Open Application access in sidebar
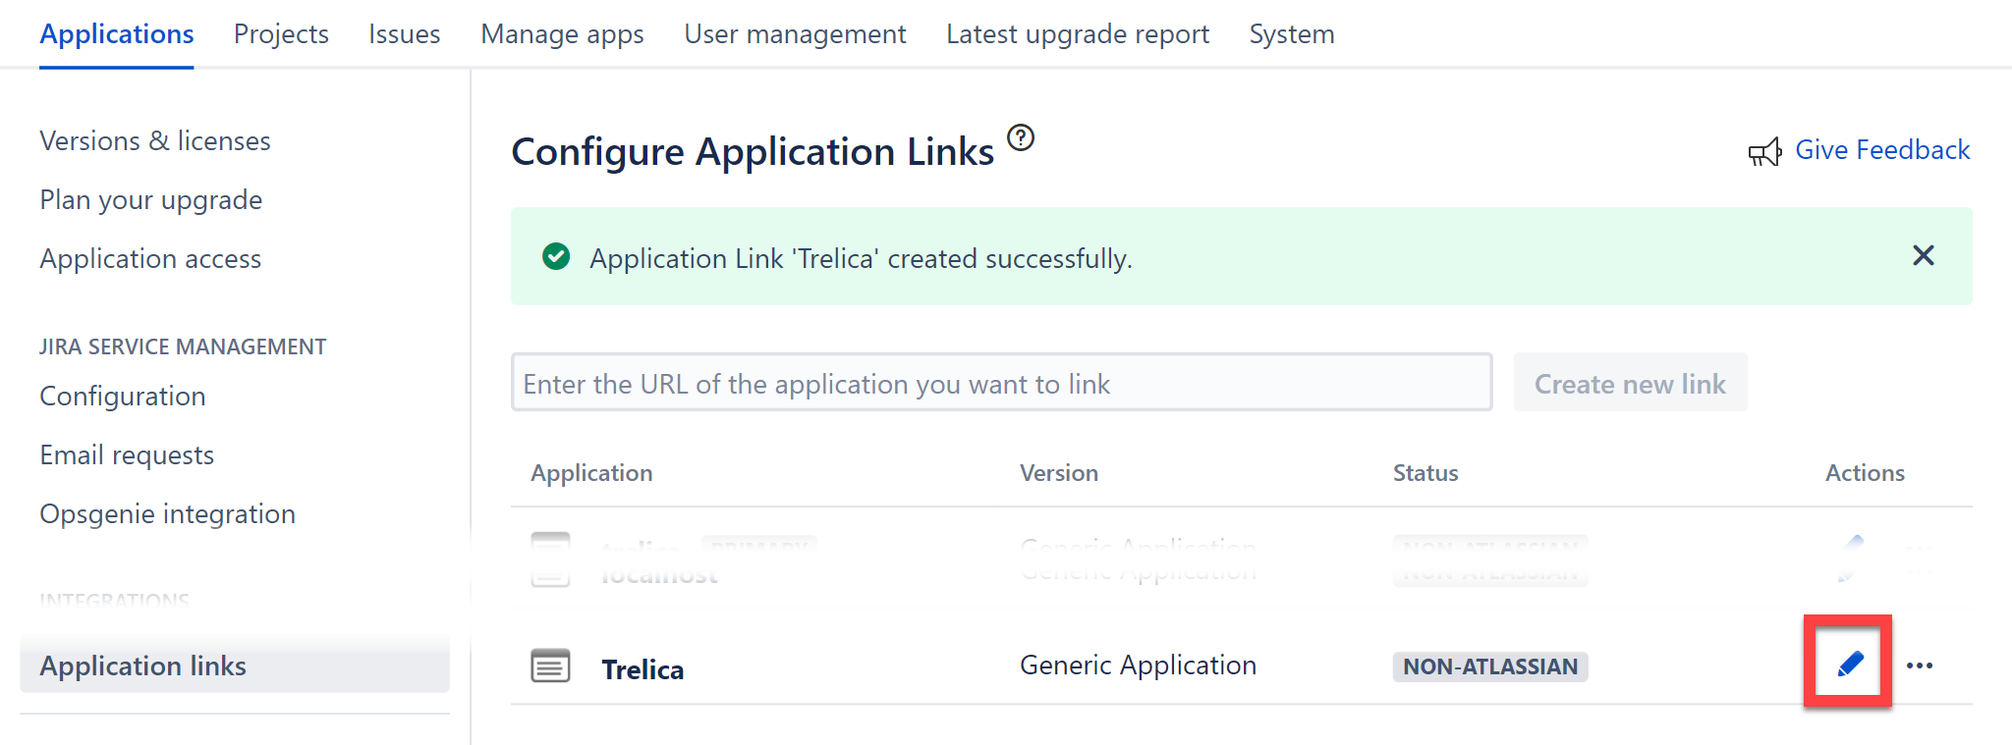Image resolution: width=2012 pixels, height=745 pixels. (150, 259)
